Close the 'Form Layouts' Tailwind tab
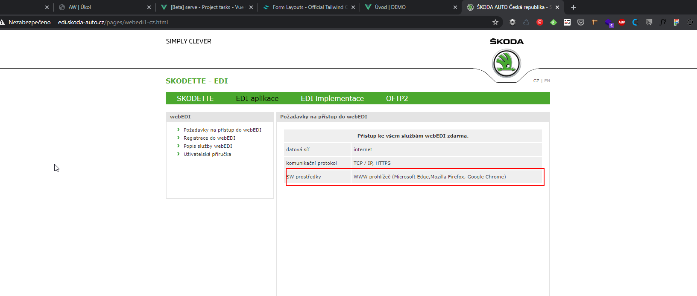697x296 pixels. [353, 7]
